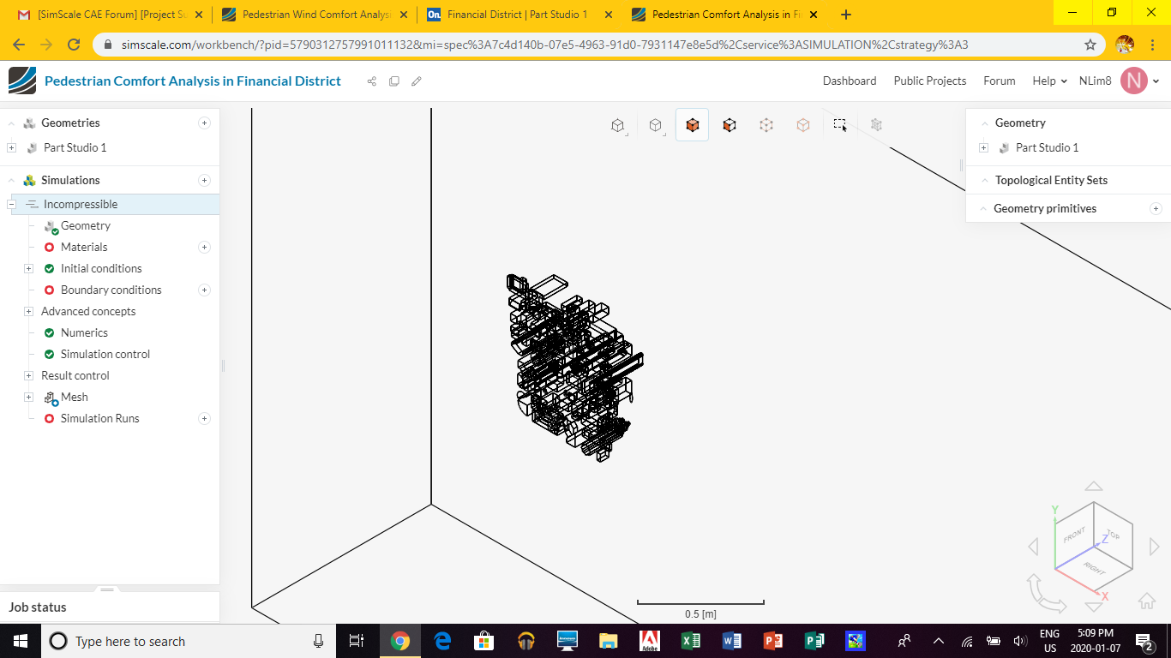Click the RIGHT face of the orientation cube
Viewport: 1171px width, 658px height.
click(x=1094, y=569)
